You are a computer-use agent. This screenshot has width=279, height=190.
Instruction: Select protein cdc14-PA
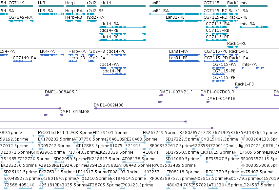point(113,68)
